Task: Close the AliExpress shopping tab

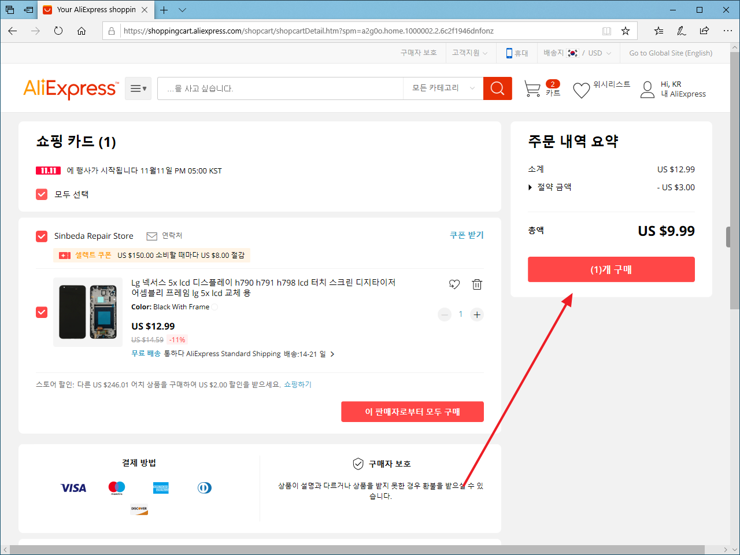Action: (145, 10)
